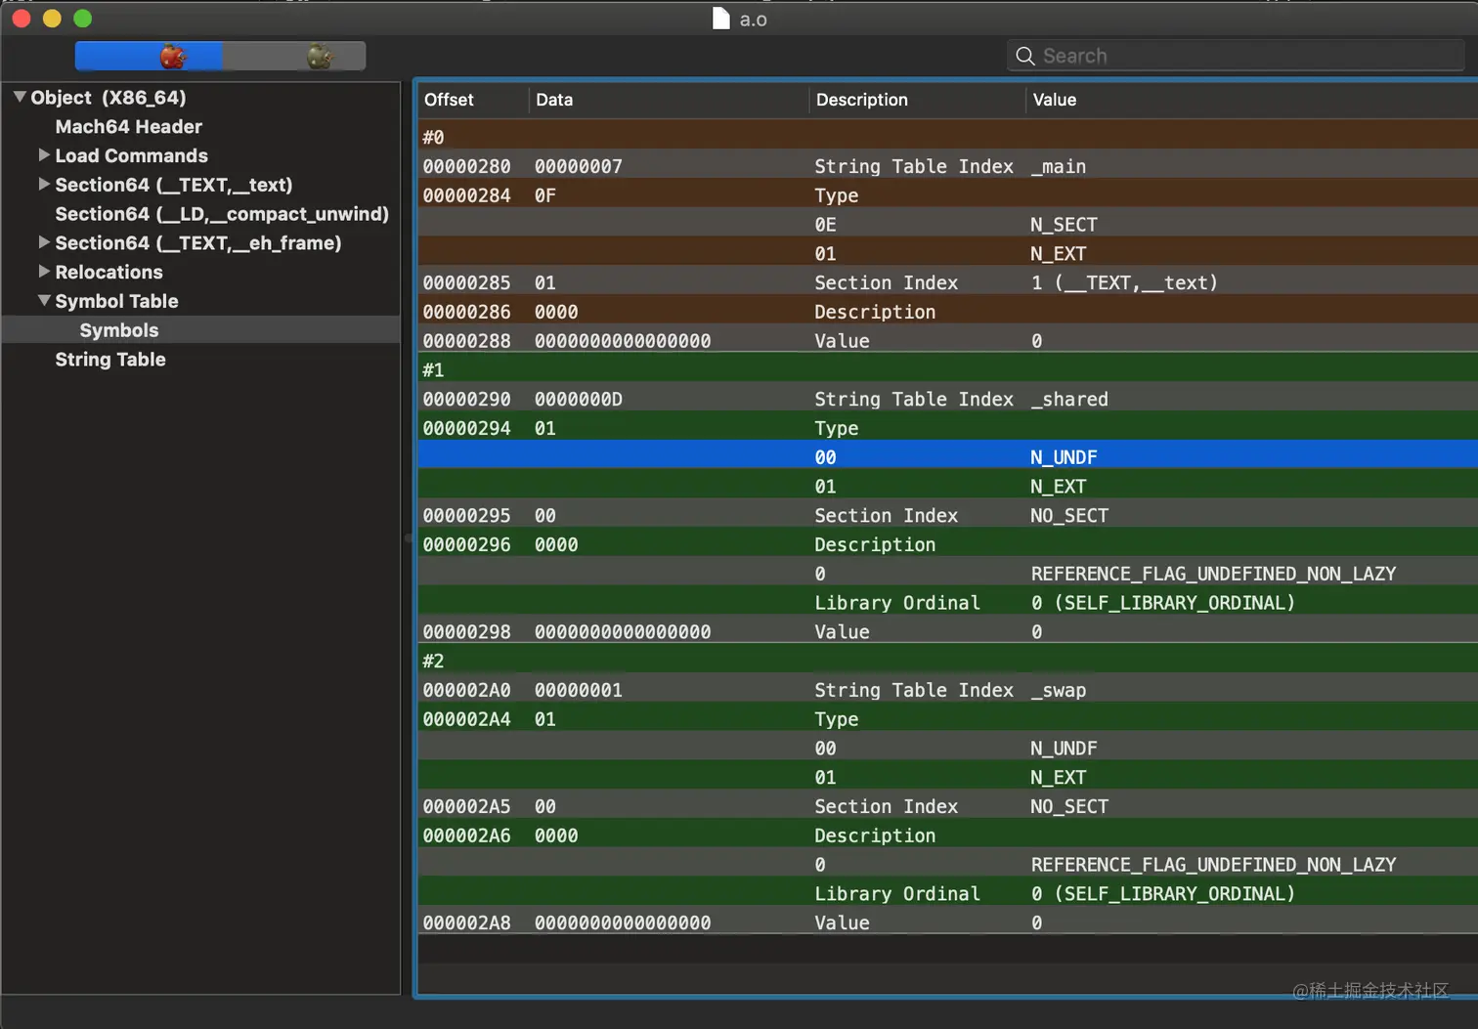The height and width of the screenshot is (1029, 1478).
Task: Expand the Load Commands tree node
Action: (x=44, y=155)
